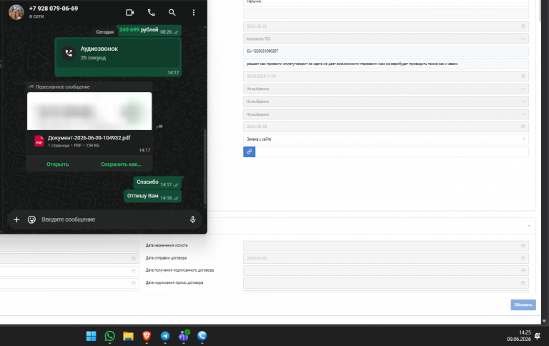Search within the WhatsApp chat

point(172,13)
